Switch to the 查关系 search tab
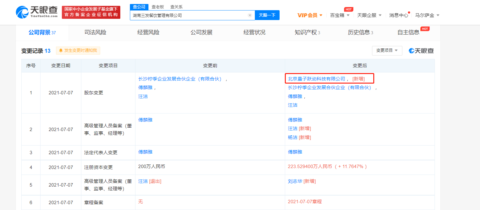480x210 pixels. [x=176, y=7]
